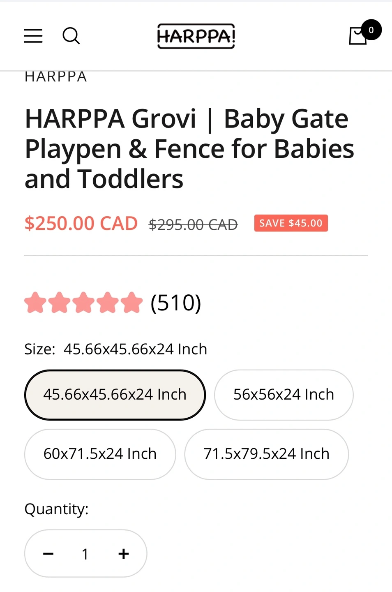Select the 56x56x24 Inch size option
Viewport: 392px width, 592px height.
(284, 395)
